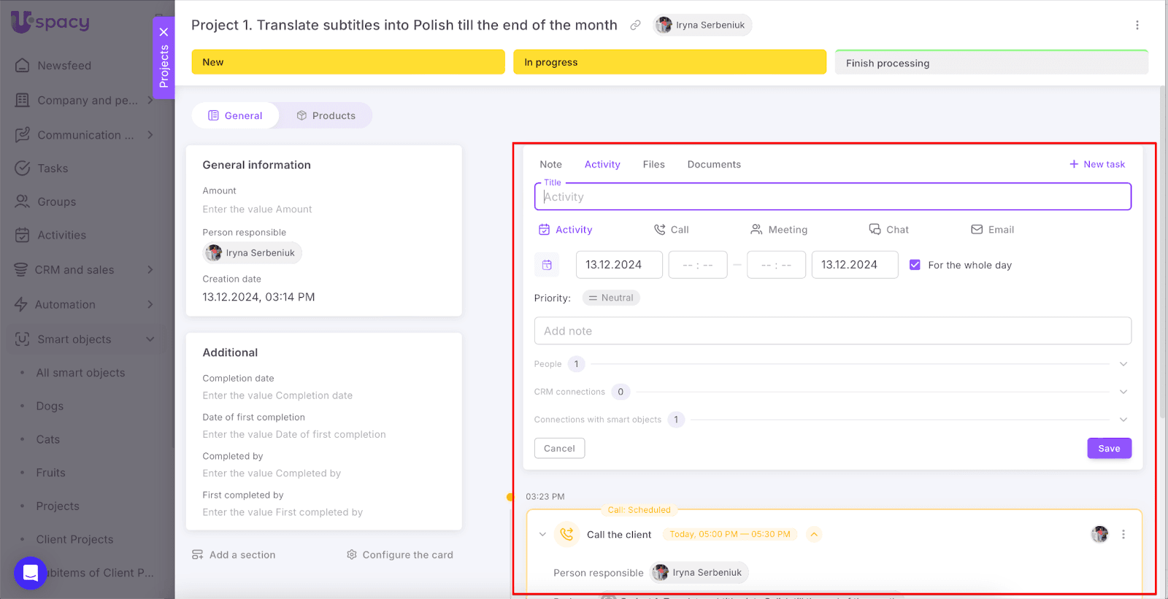Viewport: 1168px width, 599px height.
Task: Uncheck For the whole day checkbox
Action: (915, 265)
